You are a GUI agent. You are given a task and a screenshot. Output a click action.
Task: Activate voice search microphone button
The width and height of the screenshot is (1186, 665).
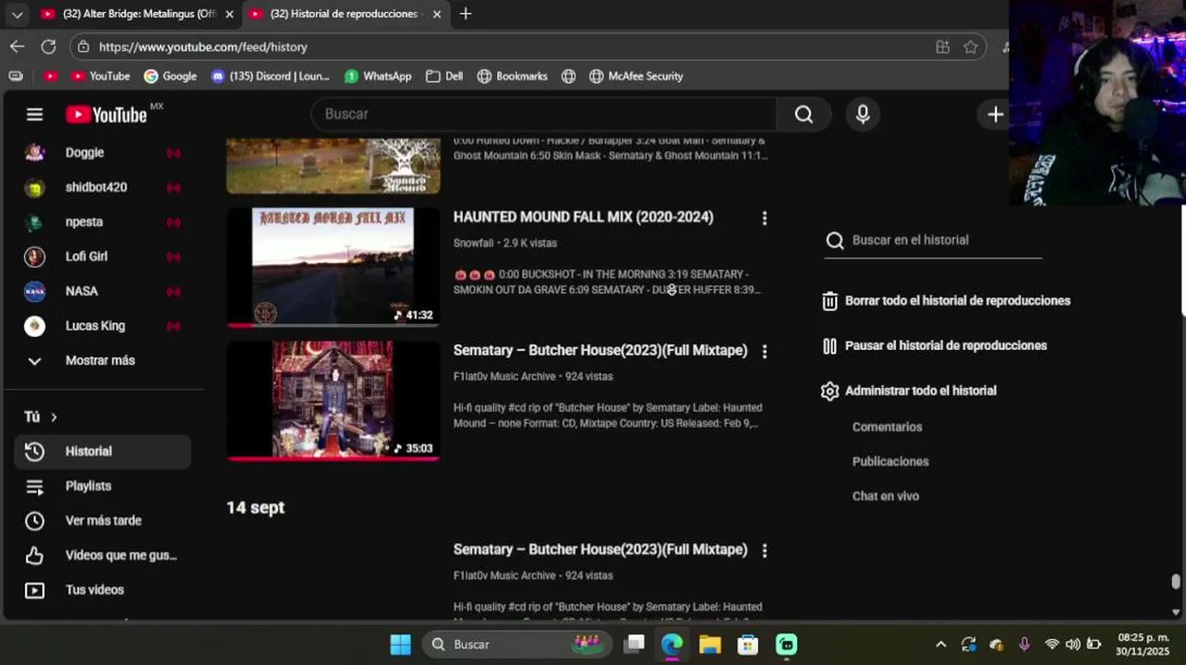[x=863, y=114]
